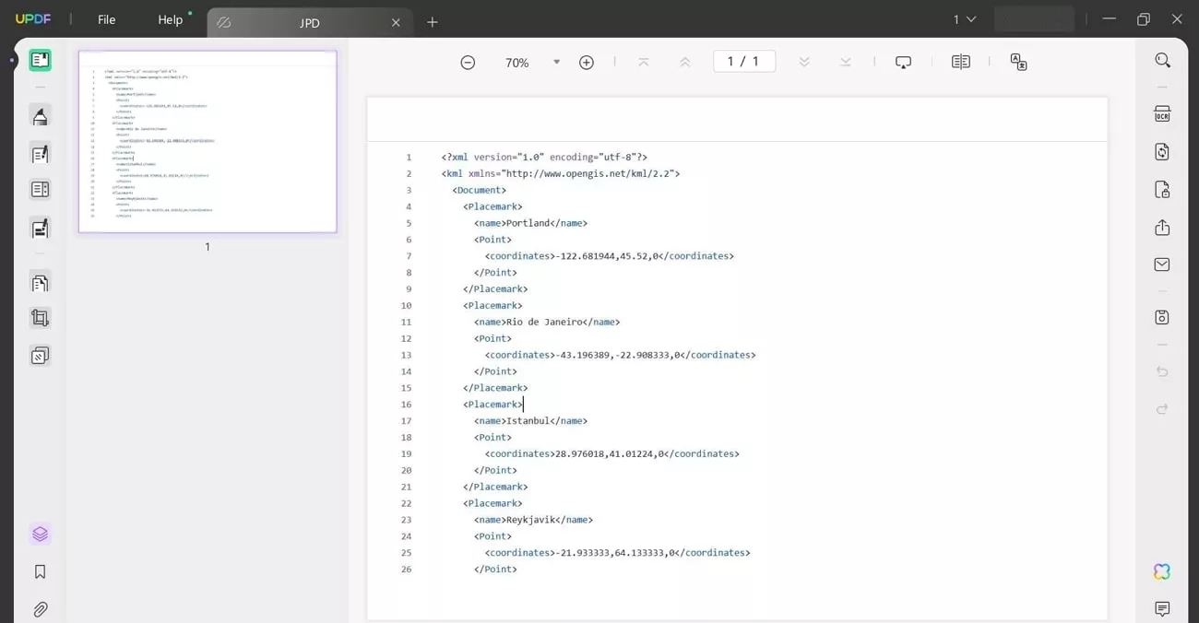
Task: Click the account button in title bar
Action: [1034, 19]
